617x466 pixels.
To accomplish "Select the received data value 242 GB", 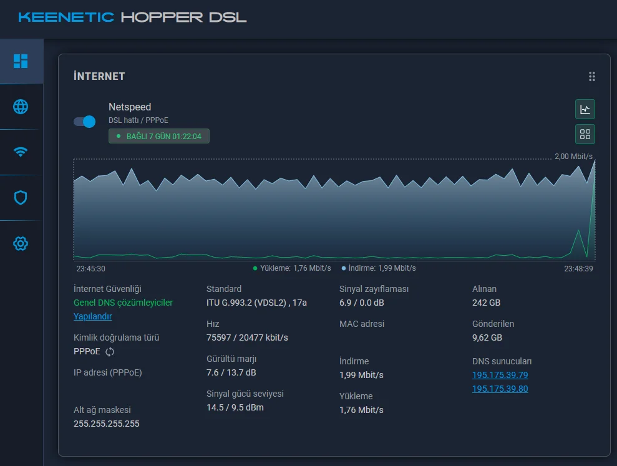I will [486, 303].
